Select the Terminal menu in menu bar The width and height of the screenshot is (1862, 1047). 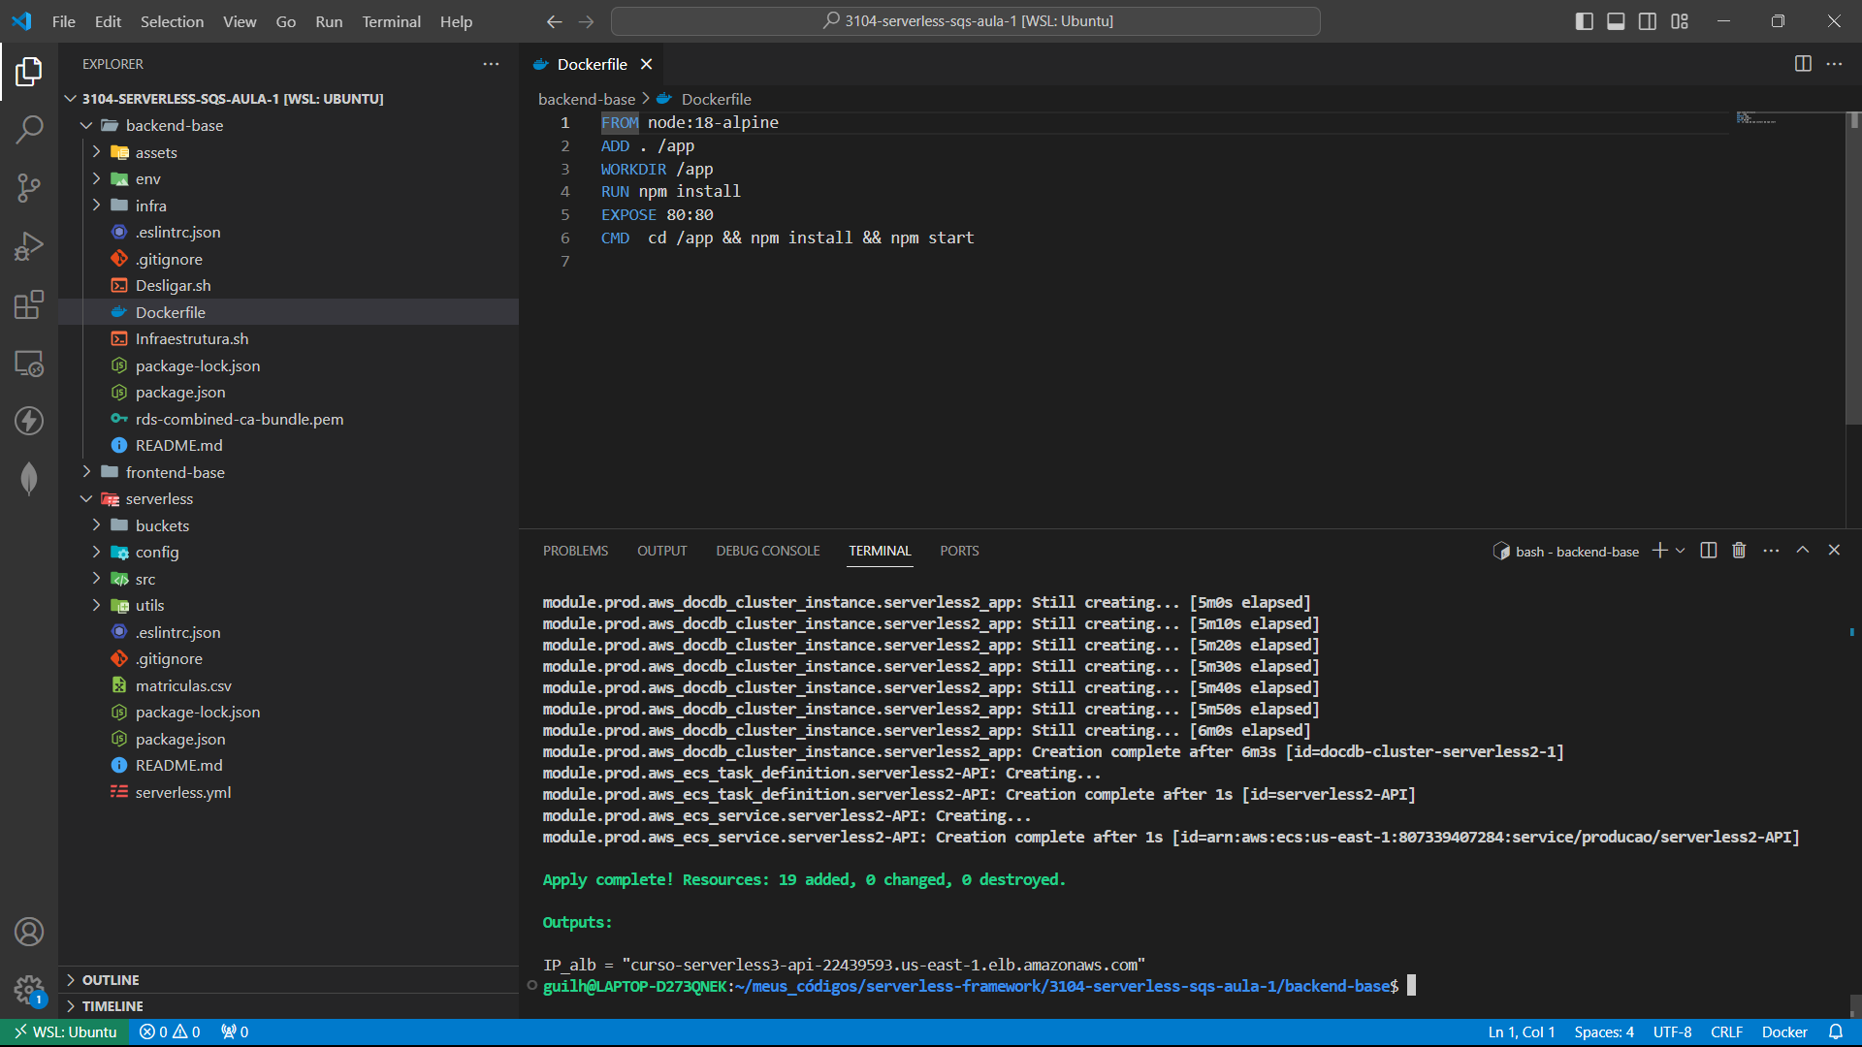390,21
